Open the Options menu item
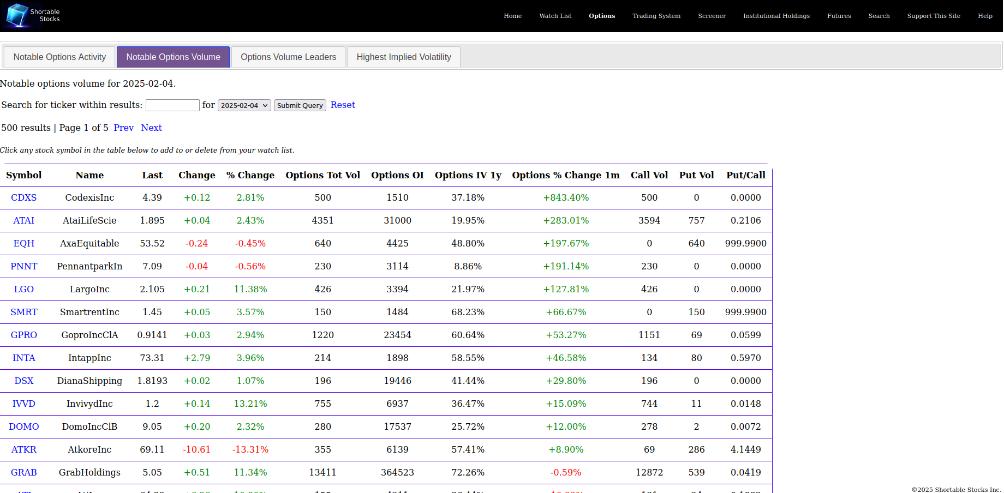This screenshot has height=493, width=1004. click(x=602, y=16)
